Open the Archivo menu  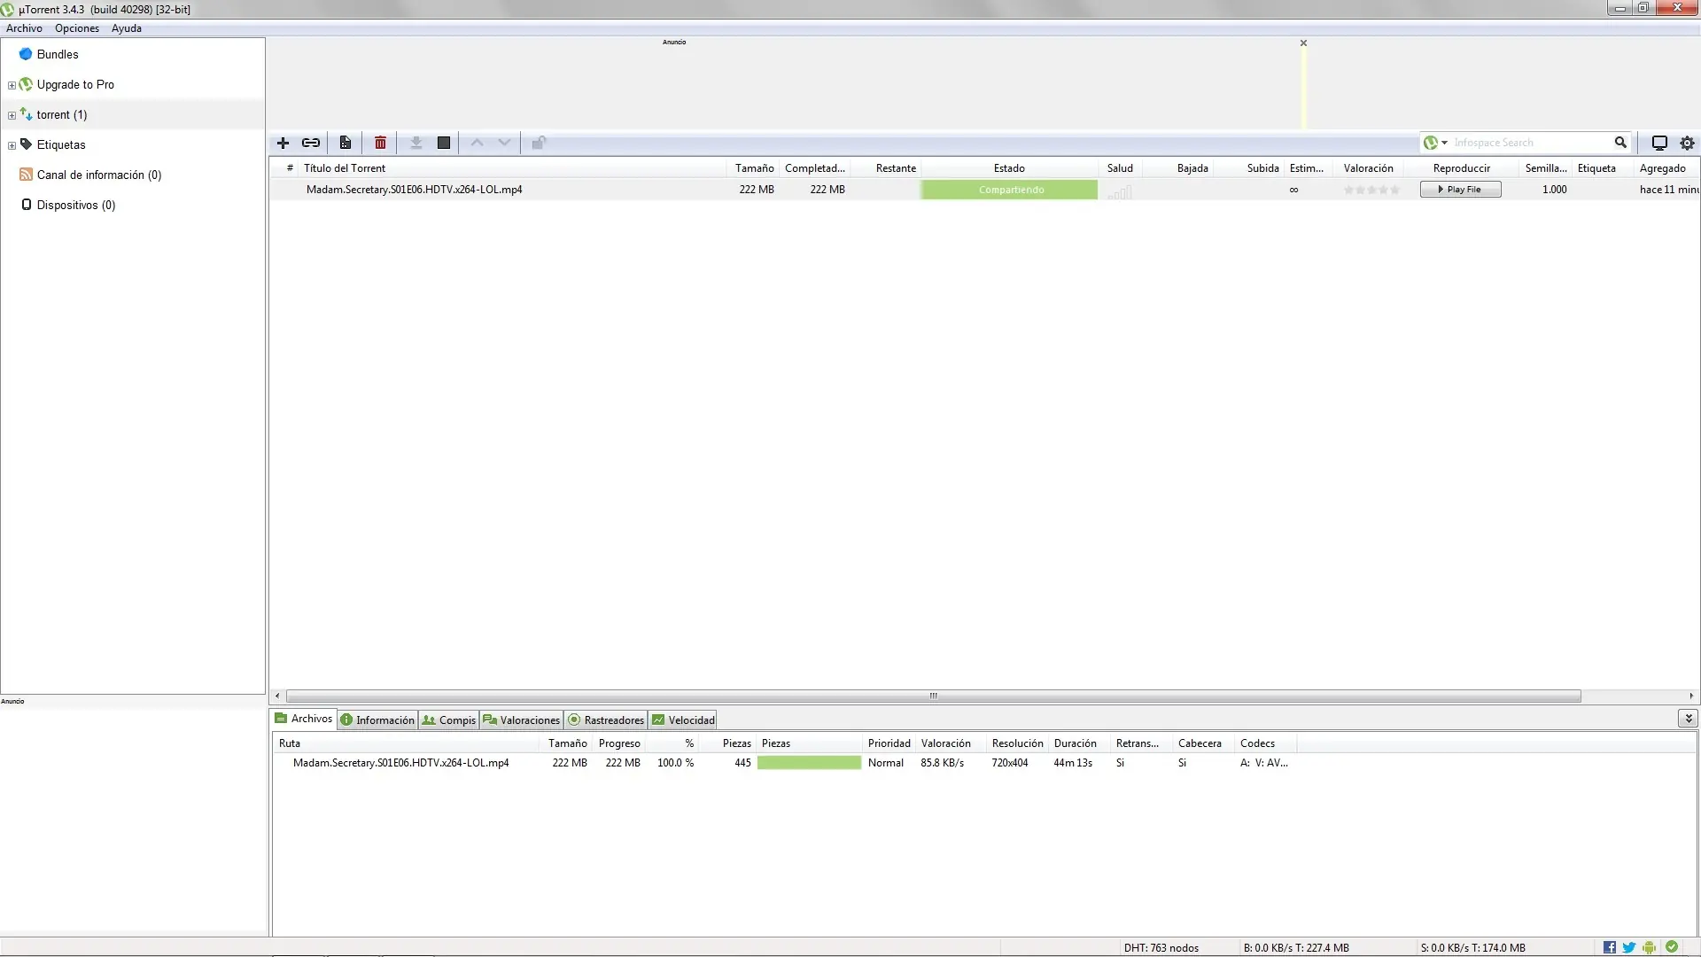click(24, 28)
